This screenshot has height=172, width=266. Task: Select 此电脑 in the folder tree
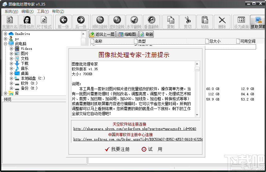21,44
